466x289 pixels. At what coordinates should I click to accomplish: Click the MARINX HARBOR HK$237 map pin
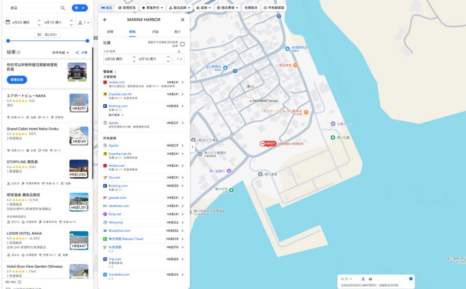(268, 144)
